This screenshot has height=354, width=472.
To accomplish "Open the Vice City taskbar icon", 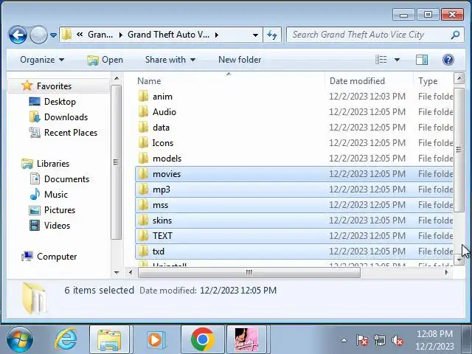I will click(x=246, y=339).
